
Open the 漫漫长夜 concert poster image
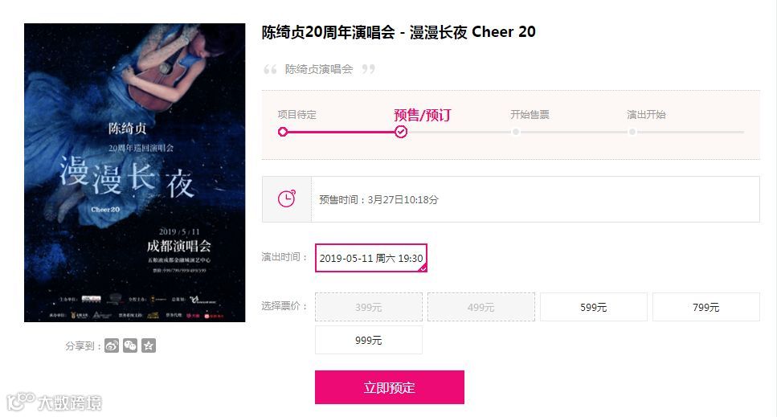(135, 173)
